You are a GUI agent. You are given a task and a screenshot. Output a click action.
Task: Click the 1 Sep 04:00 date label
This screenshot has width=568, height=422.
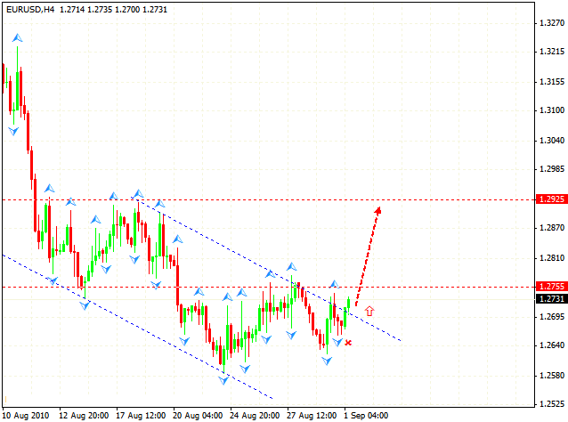(x=366, y=416)
